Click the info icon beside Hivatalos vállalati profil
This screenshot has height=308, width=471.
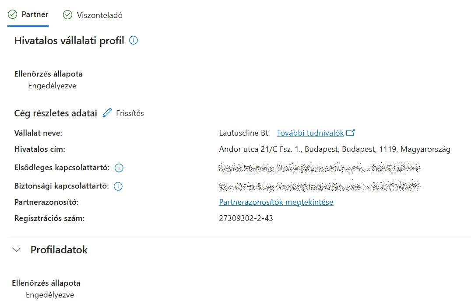point(134,41)
